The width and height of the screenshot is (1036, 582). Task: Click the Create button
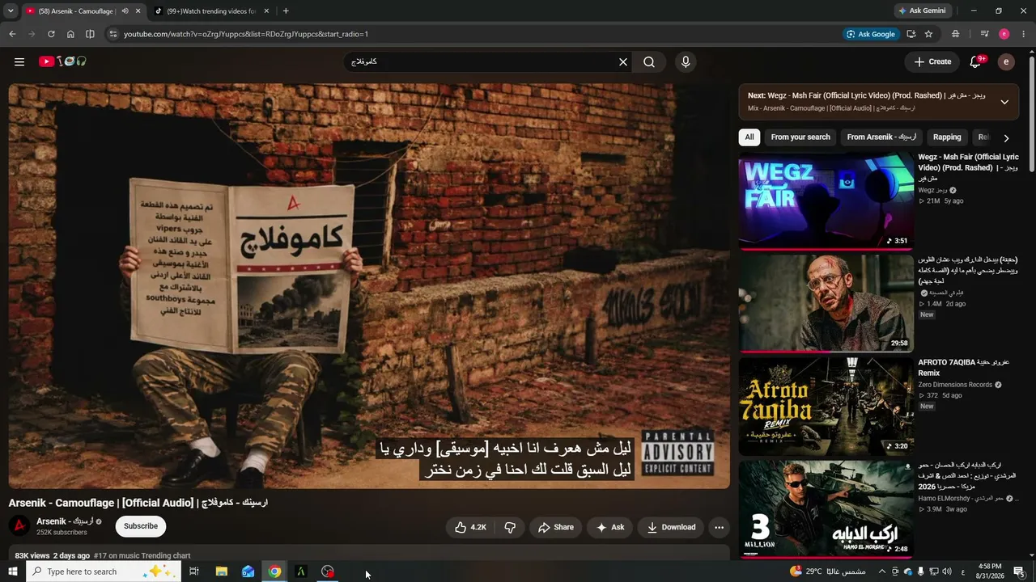coord(932,61)
